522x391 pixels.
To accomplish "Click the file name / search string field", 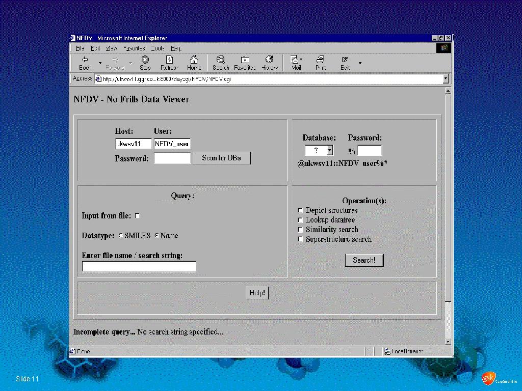I will click(x=139, y=267).
